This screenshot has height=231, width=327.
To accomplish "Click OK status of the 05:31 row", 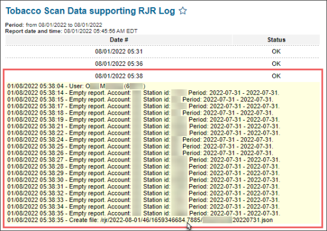I will point(276,52).
